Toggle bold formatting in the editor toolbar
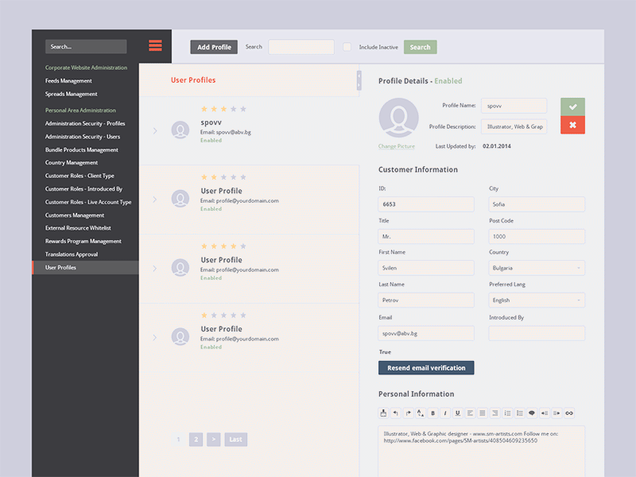Image resolution: width=636 pixels, height=477 pixels. tap(432, 413)
